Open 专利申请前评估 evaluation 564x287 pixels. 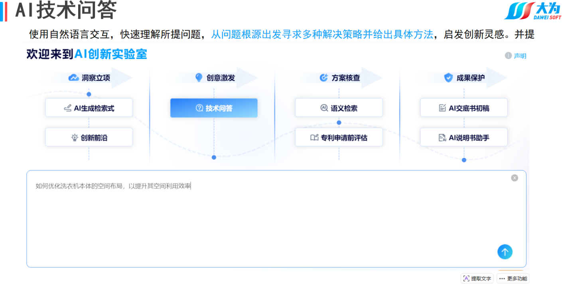coord(339,138)
